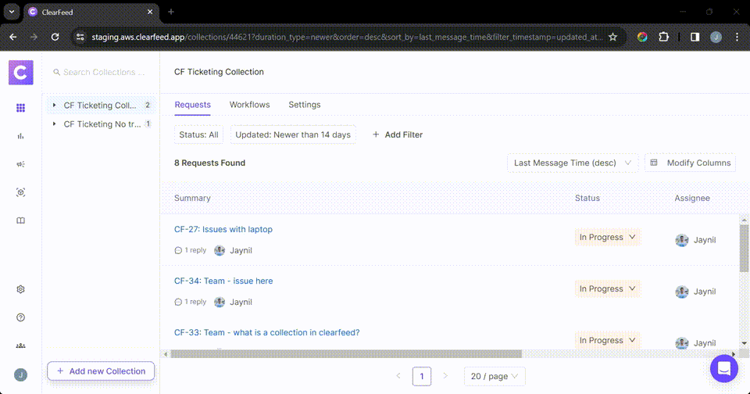
Task: Open the book icon in sidebar
Action: [20, 220]
